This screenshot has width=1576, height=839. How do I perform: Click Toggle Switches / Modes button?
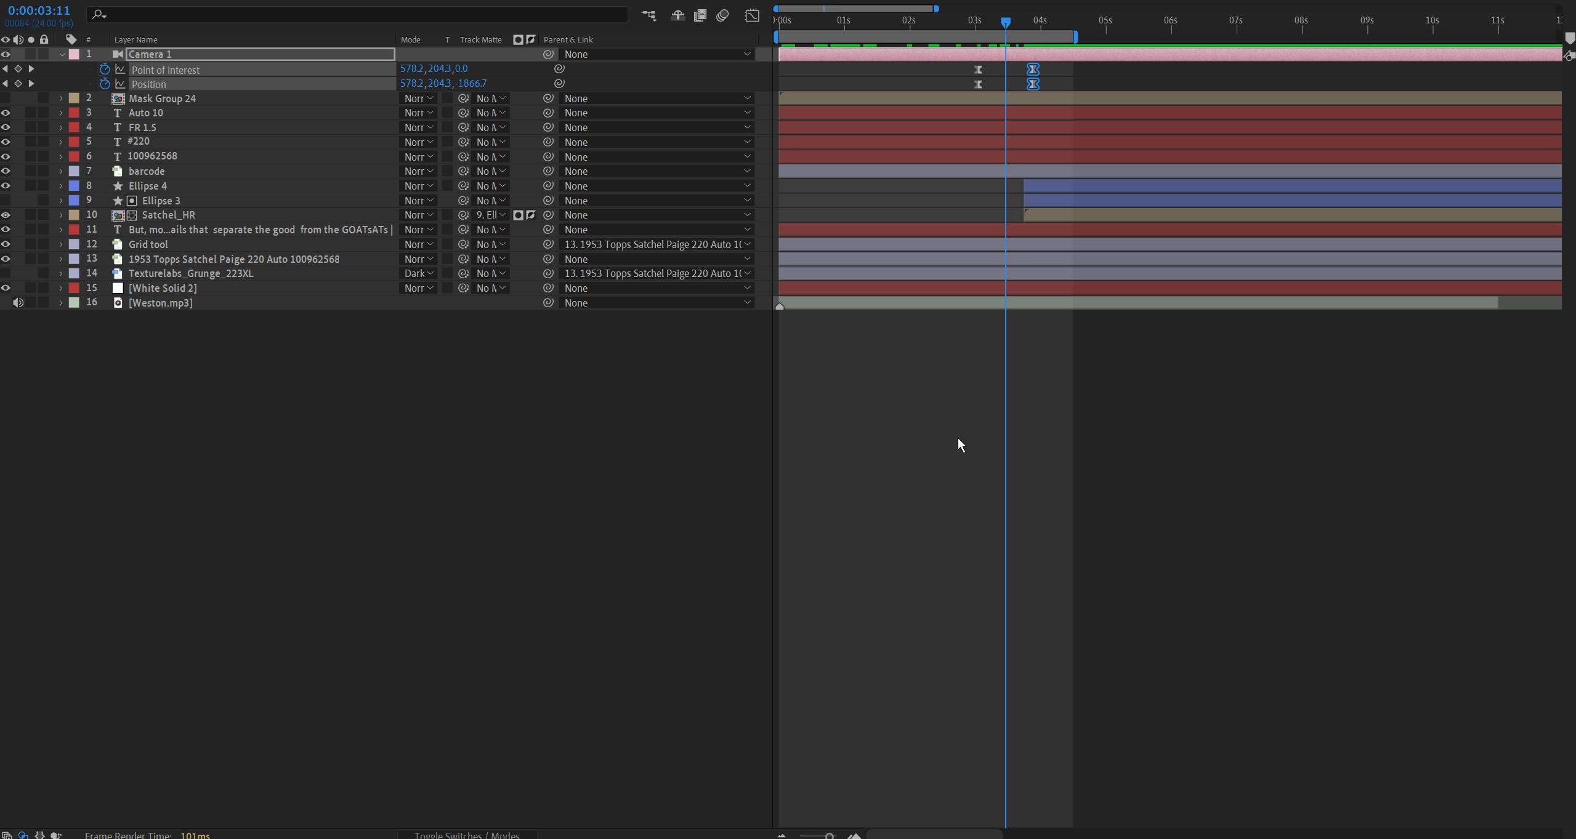(x=466, y=835)
